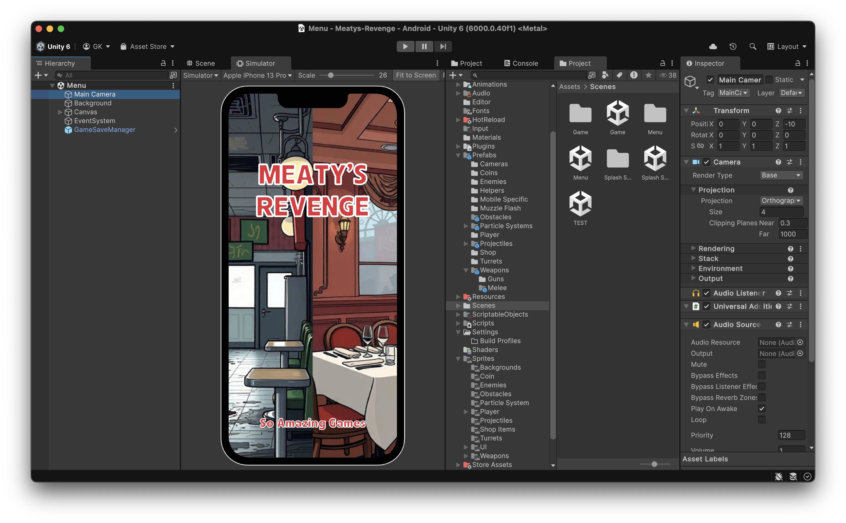Click the Output object picker circle
Image resolution: width=846 pixels, height=523 pixels.
[800, 353]
